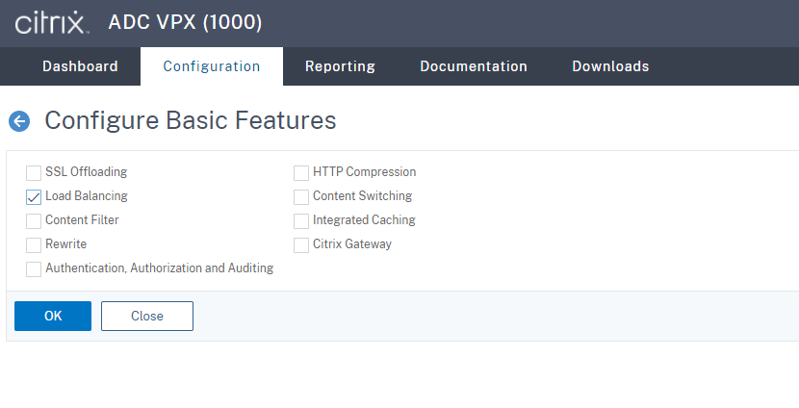Screen dimensions: 799x408
Task: Open the Downloads tab
Action: click(x=610, y=66)
